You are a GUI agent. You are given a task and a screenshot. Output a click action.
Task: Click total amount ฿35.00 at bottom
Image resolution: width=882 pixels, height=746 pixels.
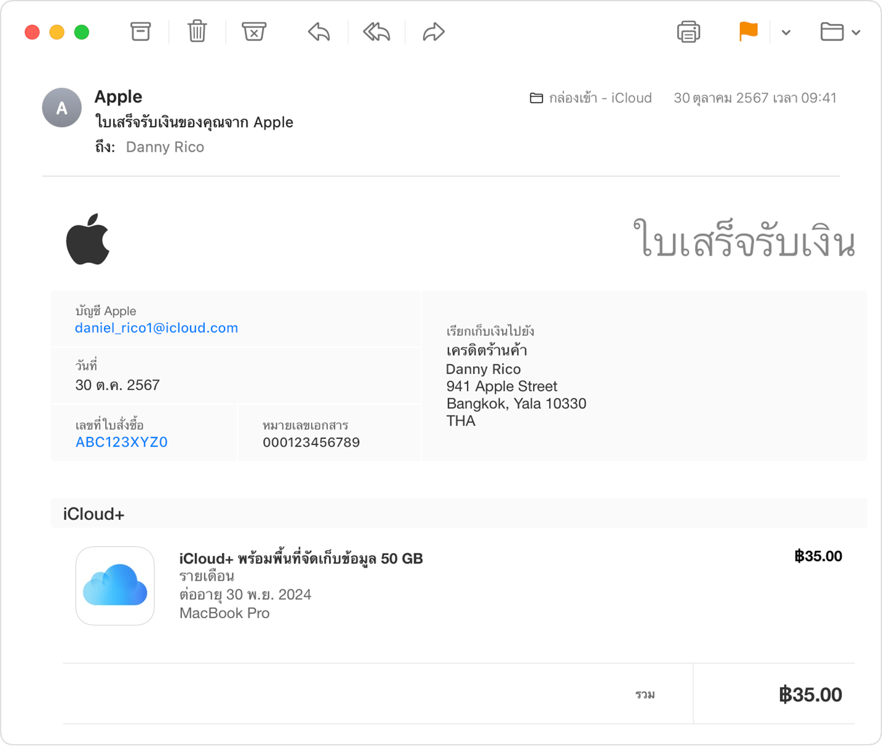coord(810,694)
